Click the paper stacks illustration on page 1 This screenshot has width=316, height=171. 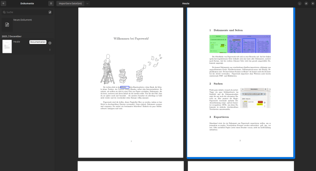[131, 69]
